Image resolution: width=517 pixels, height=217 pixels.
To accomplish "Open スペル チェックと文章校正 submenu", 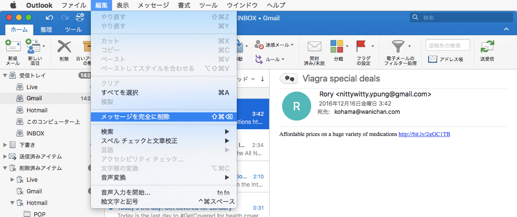I will (164, 141).
